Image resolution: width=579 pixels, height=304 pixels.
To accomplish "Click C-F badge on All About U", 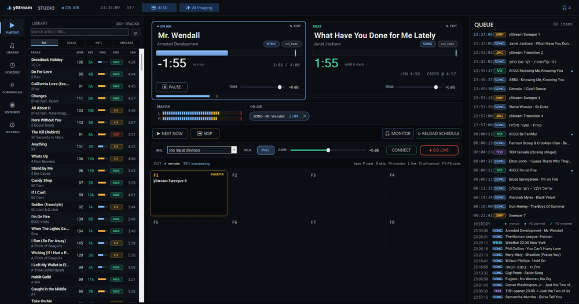I will 116,111.
